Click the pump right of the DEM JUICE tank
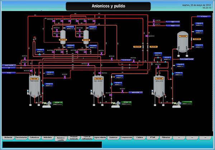 (x=176, y=104)
